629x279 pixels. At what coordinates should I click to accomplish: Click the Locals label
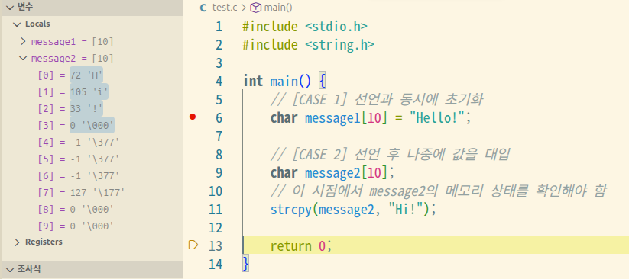37,24
